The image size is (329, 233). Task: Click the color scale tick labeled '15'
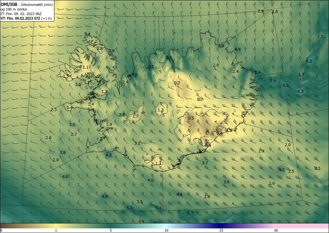point(221,231)
